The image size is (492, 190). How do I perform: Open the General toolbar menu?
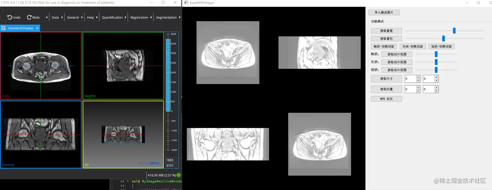(73, 18)
